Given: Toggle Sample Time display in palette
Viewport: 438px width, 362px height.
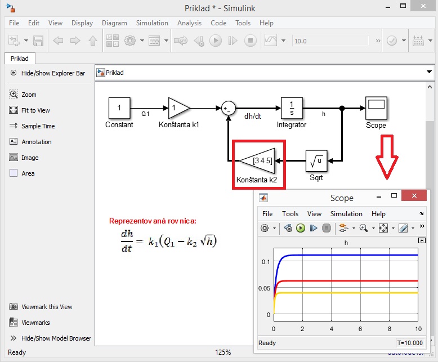Looking at the screenshot, I should click(x=32, y=126).
